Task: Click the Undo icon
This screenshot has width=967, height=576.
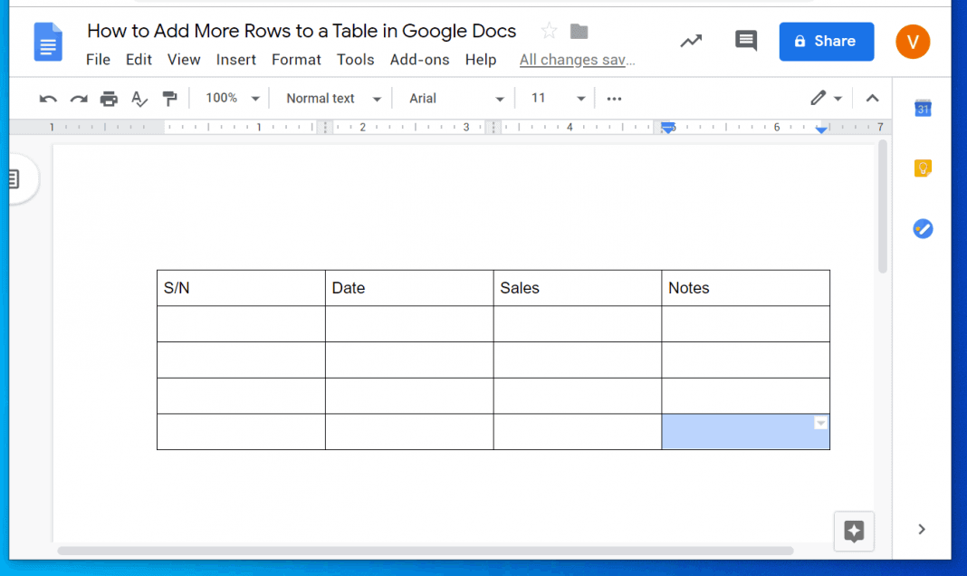Action: point(47,98)
